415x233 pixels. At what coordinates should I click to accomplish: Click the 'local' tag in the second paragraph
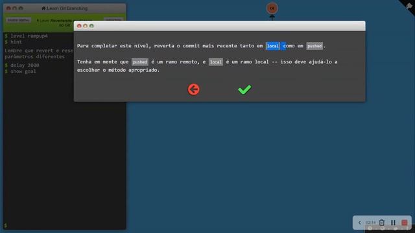click(x=216, y=62)
